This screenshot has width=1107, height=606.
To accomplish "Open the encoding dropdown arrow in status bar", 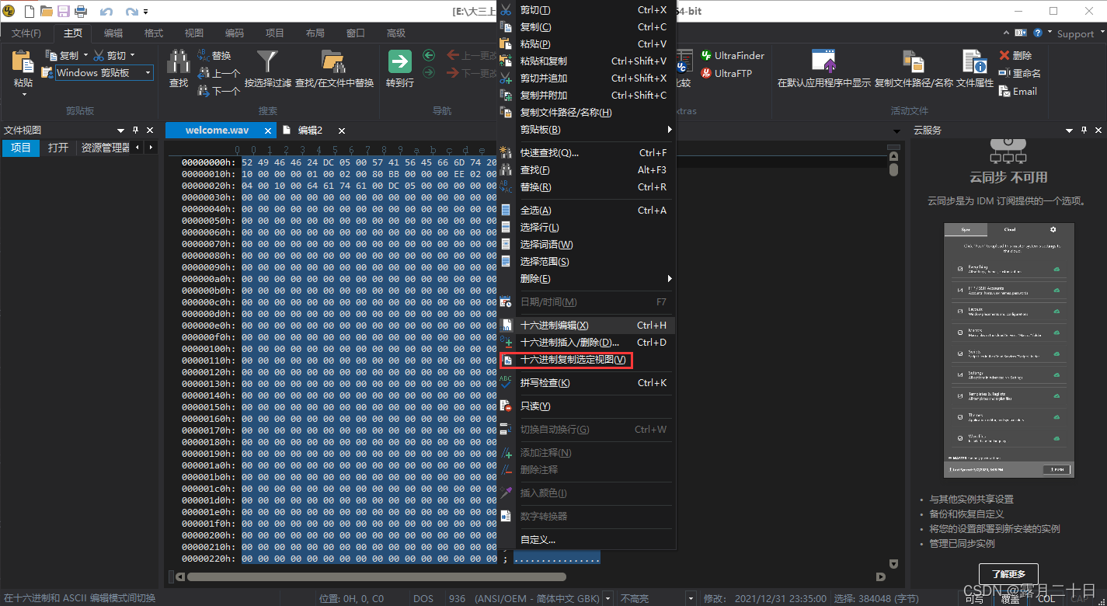I will click(x=607, y=598).
